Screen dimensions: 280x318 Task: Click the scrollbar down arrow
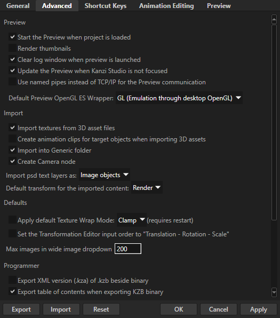274,292
